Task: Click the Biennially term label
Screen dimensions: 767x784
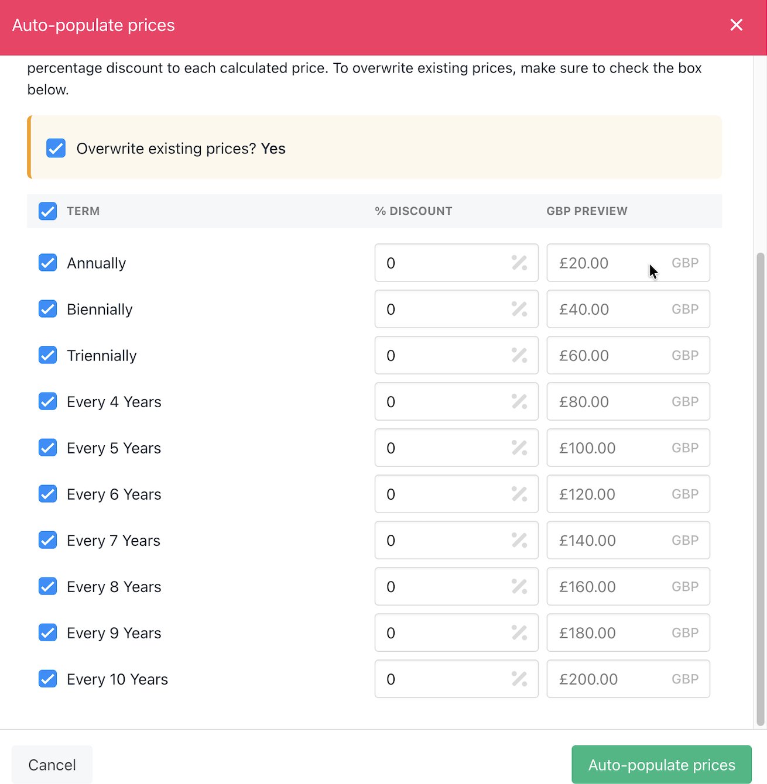Action: pyautogui.click(x=100, y=310)
